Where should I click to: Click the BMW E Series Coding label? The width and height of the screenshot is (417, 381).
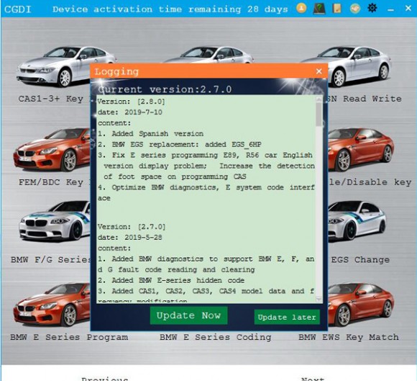[x=216, y=337]
